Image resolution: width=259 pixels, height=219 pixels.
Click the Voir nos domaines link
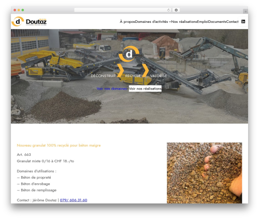tap(112, 89)
